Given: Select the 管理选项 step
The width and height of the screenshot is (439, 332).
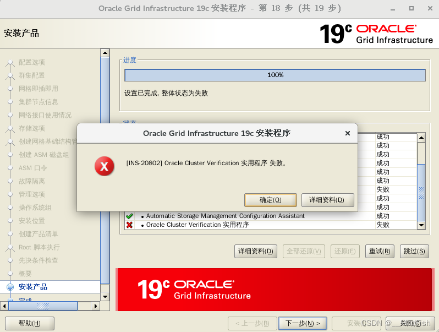Looking at the screenshot, I should tap(32, 194).
